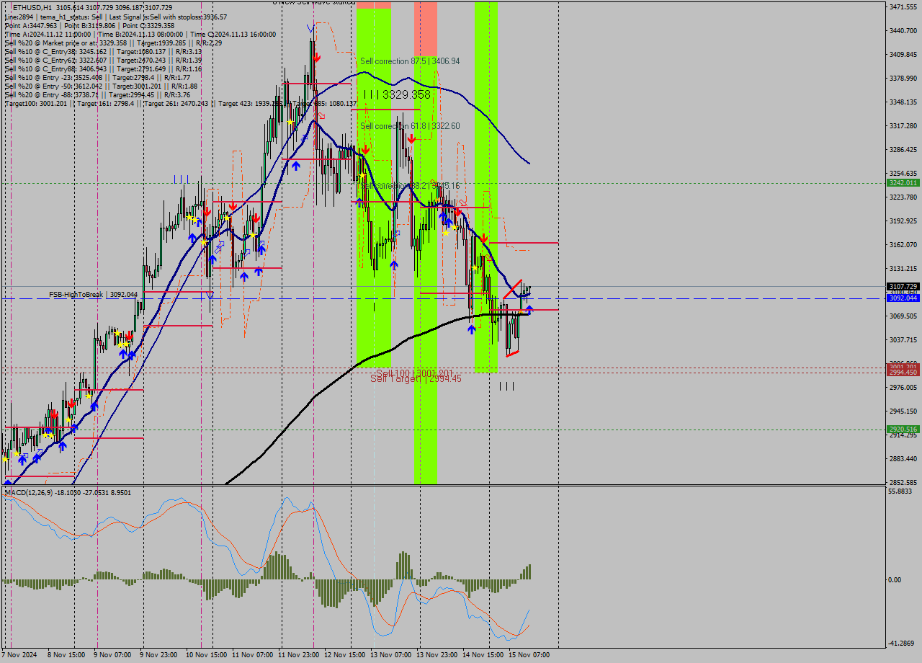Click the 3348.135 price axis value

click(903, 102)
